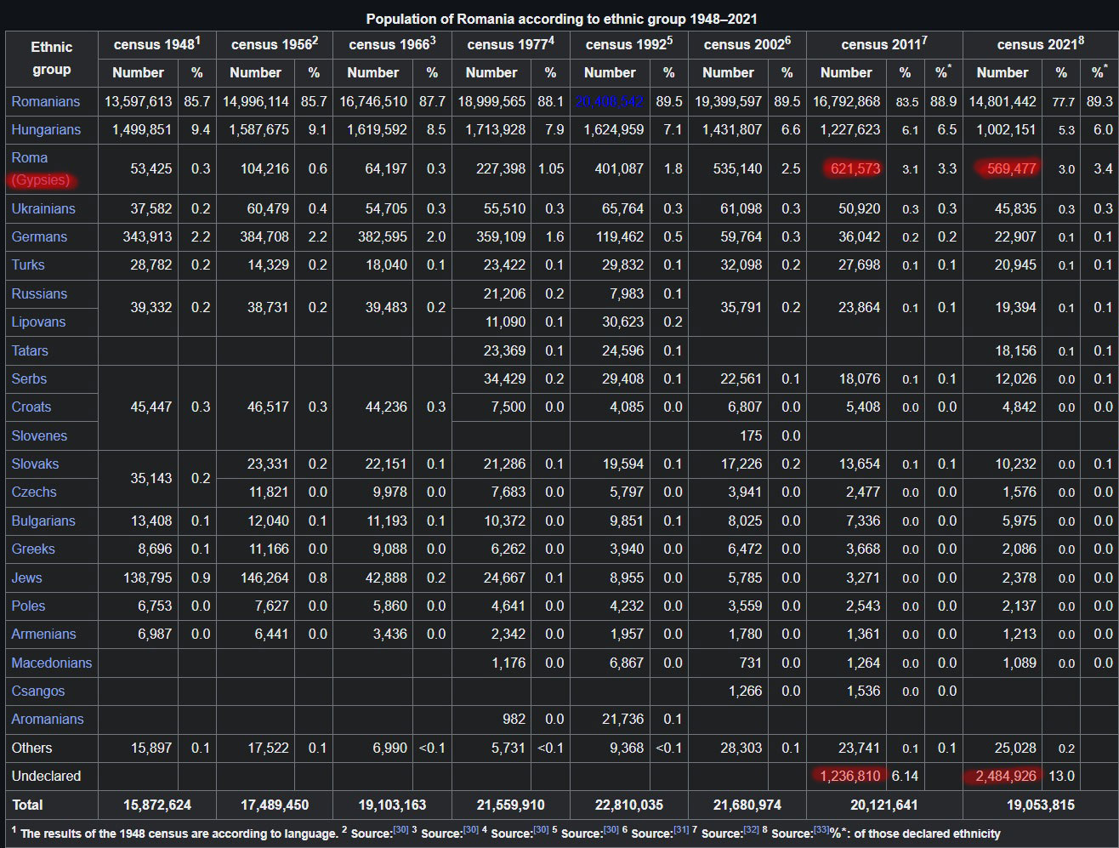1119x848 pixels.
Task: Click the Roma link
Action: [x=30, y=157]
